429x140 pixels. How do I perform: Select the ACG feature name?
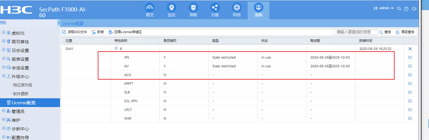coord(128,75)
